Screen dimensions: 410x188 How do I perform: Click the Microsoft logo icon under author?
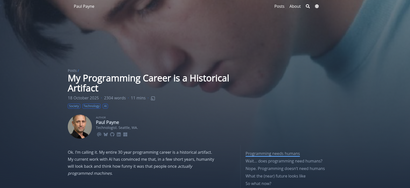125,134
